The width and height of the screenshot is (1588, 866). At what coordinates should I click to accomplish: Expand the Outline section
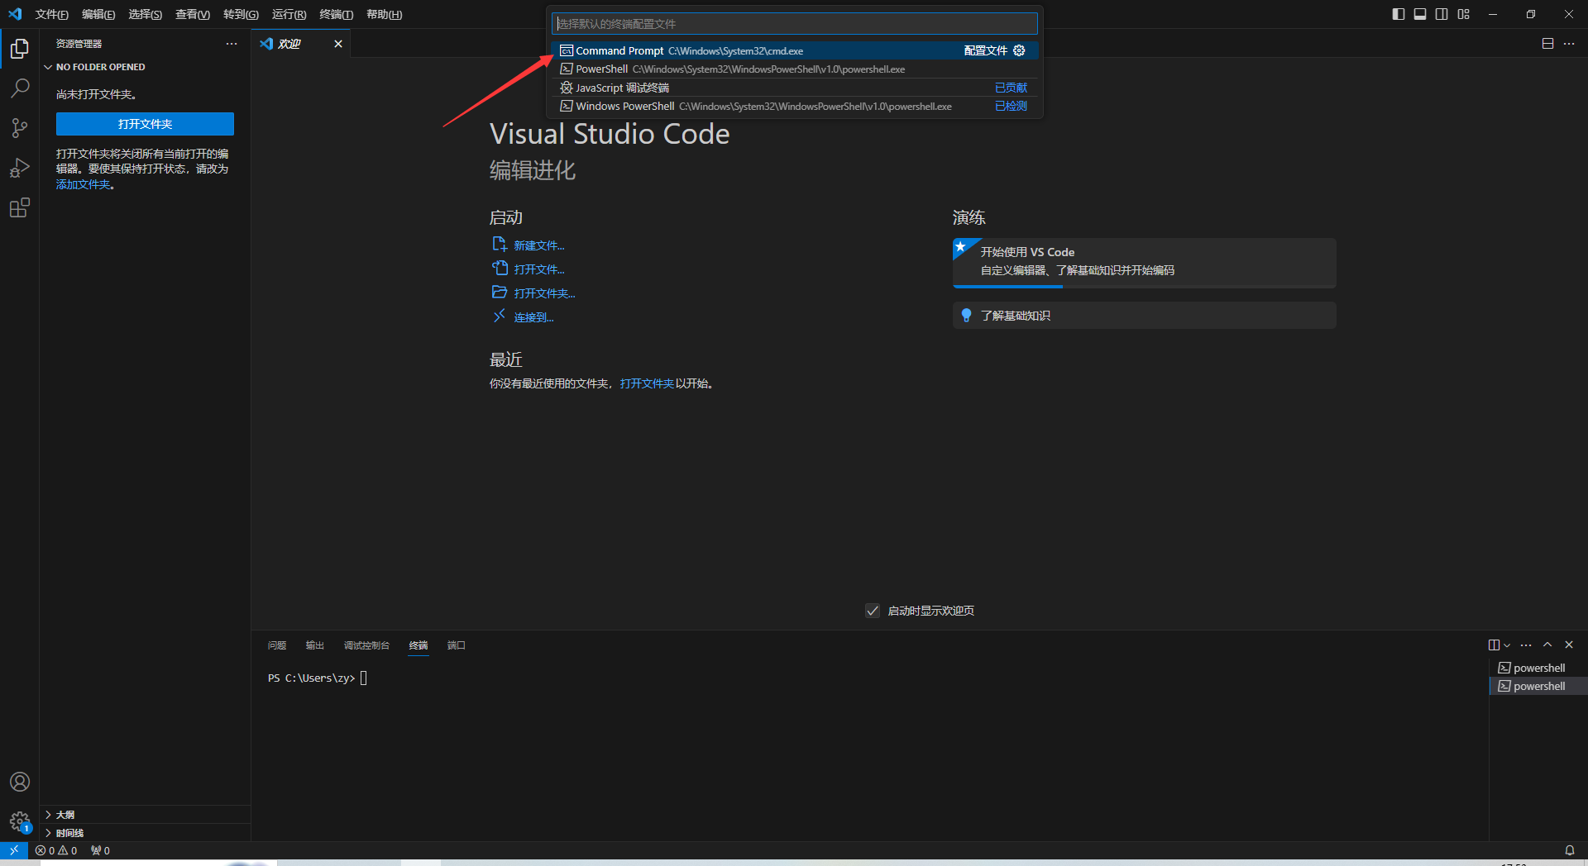(145, 815)
